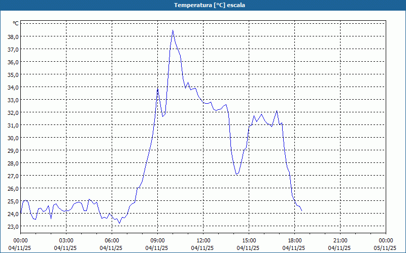406x253 pixels.
Task: Click the 03:00 time axis label
Action: [66, 240]
